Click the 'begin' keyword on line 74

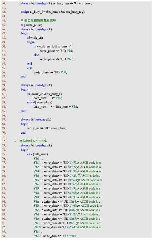[25, 150]
